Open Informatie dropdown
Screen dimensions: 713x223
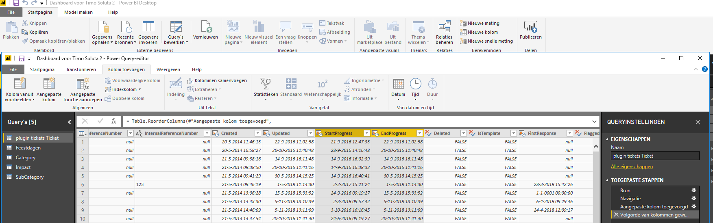(360, 98)
